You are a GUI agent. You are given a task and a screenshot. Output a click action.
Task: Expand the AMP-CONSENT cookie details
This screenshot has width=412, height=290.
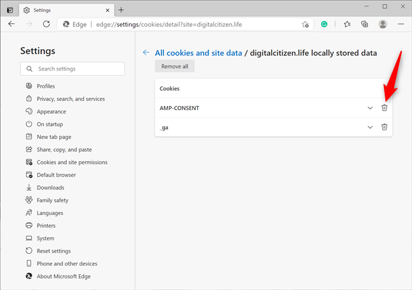(x=370, y=108)
